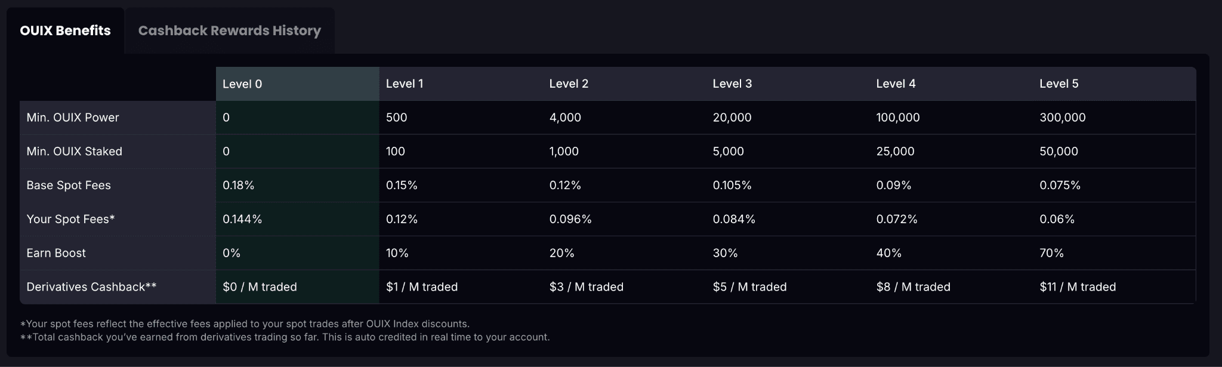Click the Level 3 column header

coord(732,84)
